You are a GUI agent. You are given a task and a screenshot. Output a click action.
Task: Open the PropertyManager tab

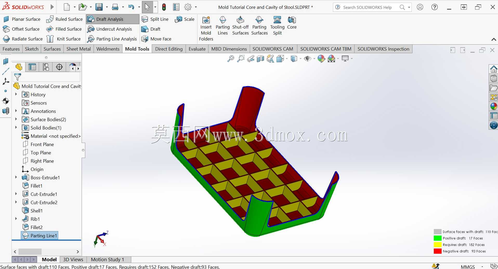(x=32, y=67)
